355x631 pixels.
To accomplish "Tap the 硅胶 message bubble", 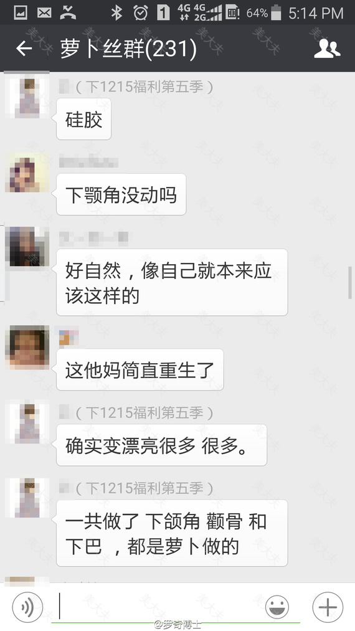I will (x=83, y=120).
